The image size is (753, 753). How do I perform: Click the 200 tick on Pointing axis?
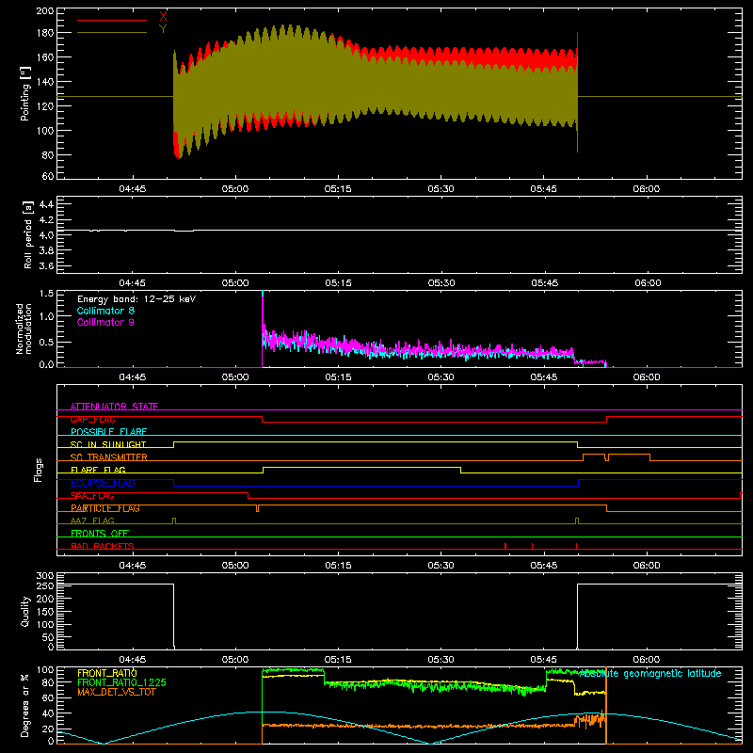pyautogui.click(x=45, y=10)
